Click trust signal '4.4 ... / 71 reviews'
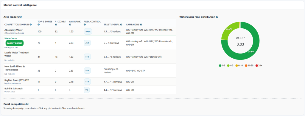The image size is (305, 116). coord(113,90)
